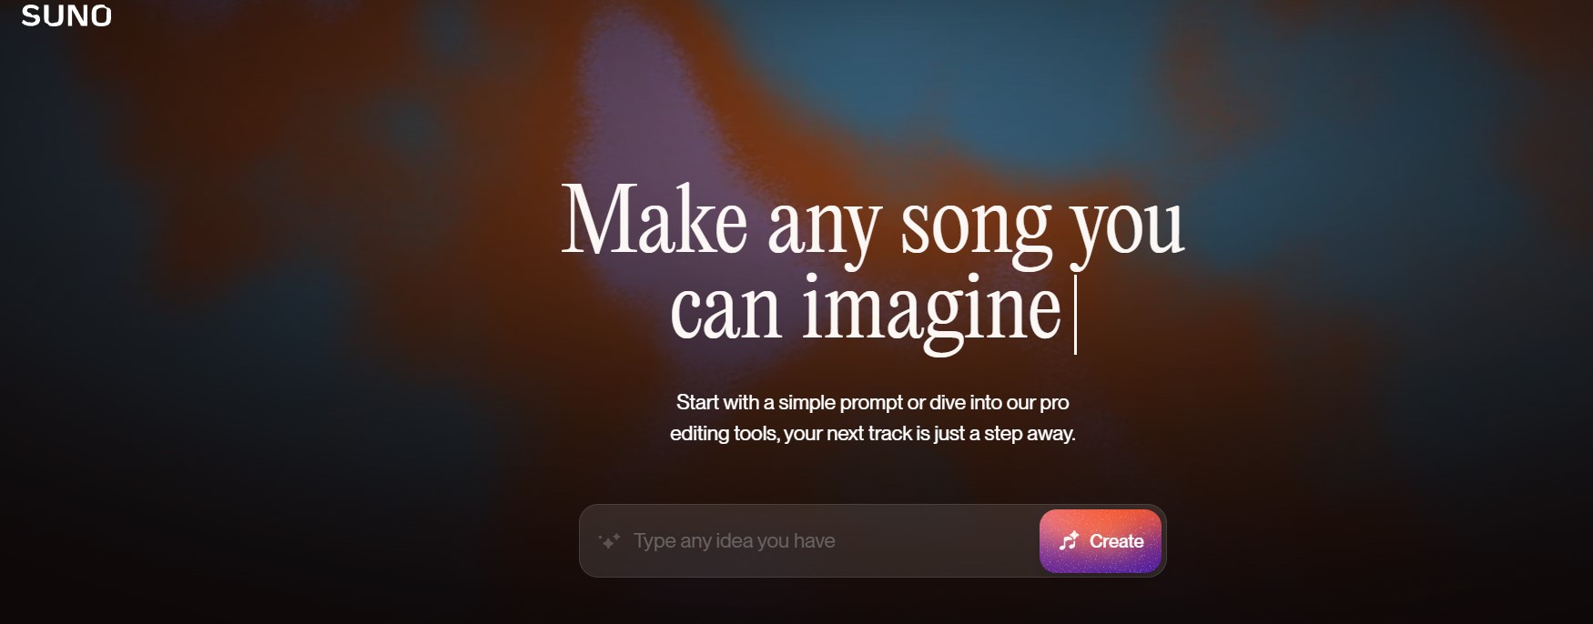Click the word "Make" in the headline

pyautogui.click(x=654, y=218)
